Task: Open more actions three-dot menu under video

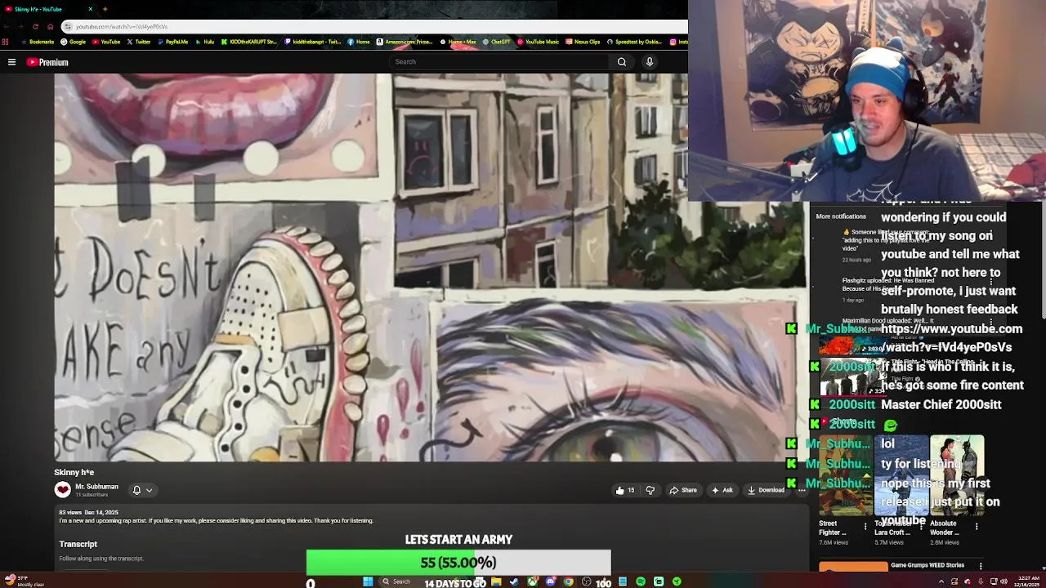Action: (x=802, y=490)
